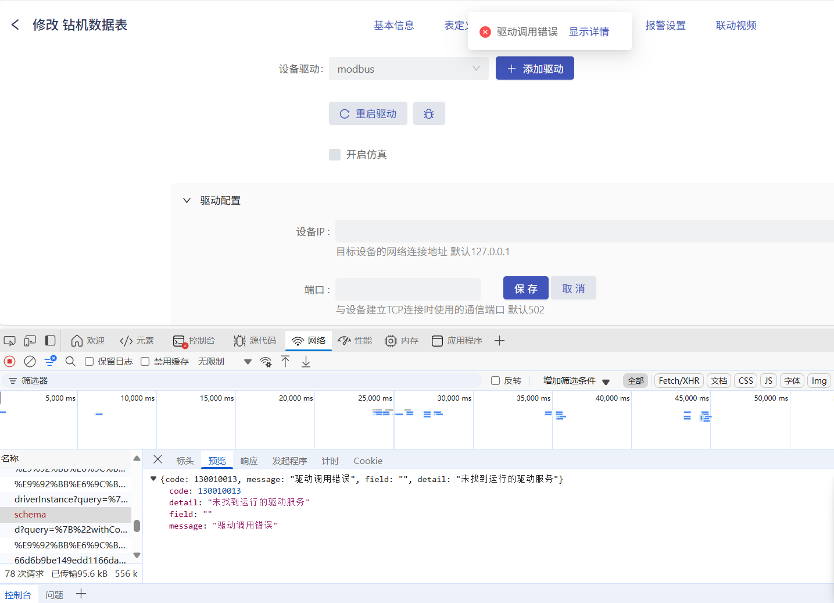Switch to 联动视频 tab
This screenshot has width=834, height=603.
736,26
